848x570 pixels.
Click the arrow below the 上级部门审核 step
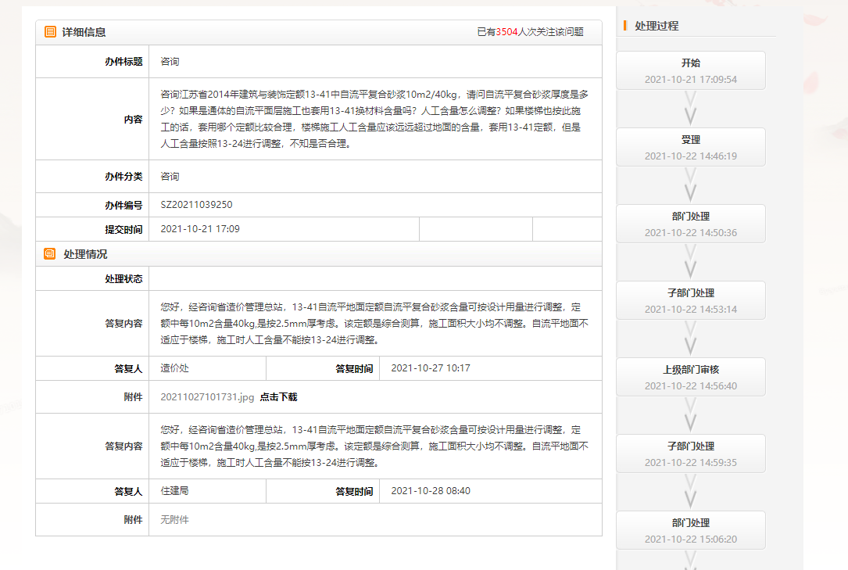690,415
